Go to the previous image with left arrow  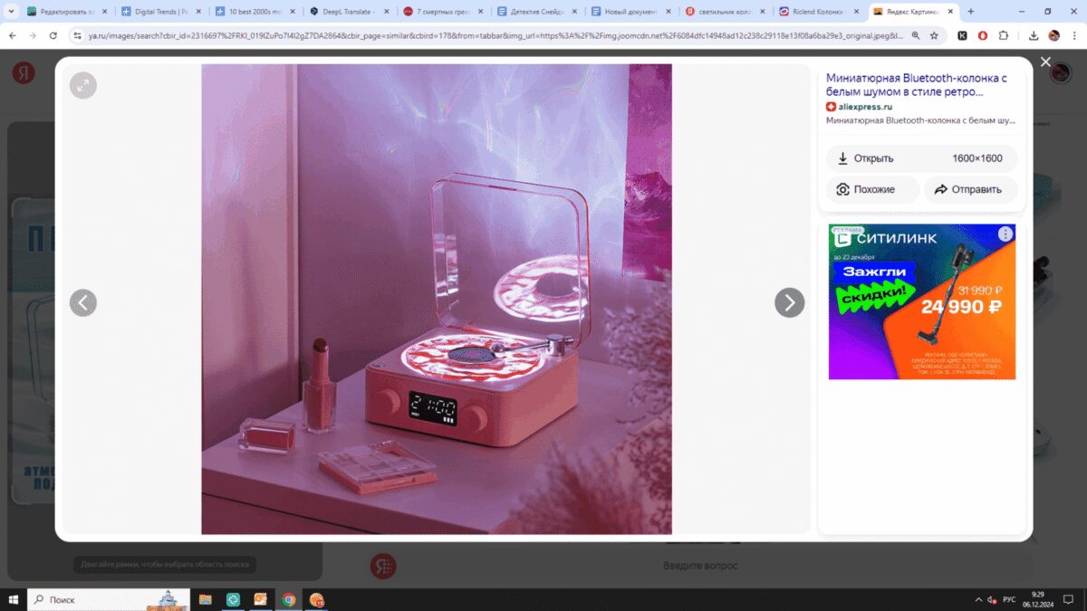click(x=83, y=302)
